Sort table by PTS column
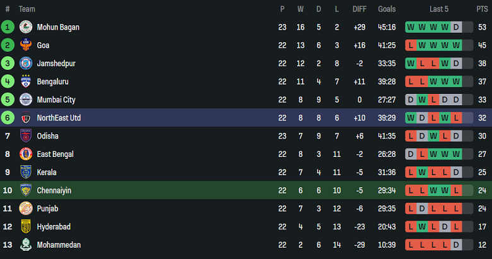 [482, 9]
